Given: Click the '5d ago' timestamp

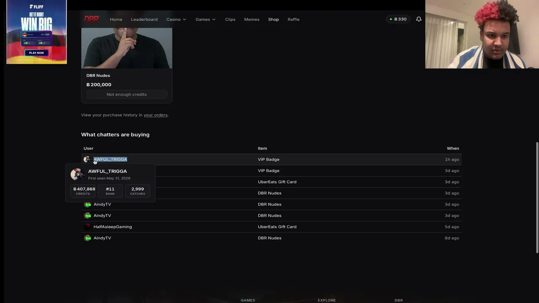Looking at the screenshot, I should tap(452, 226).
